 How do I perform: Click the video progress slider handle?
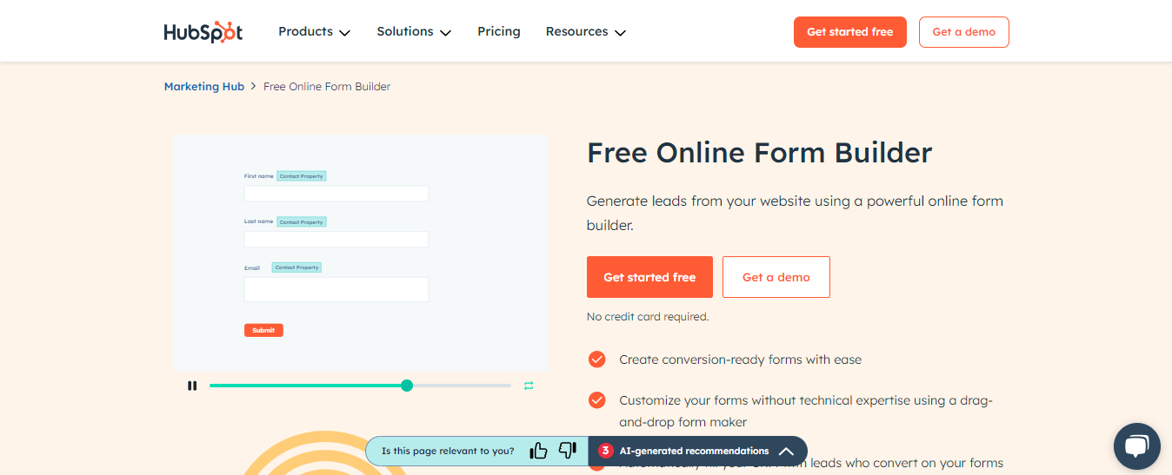(407, 386)
